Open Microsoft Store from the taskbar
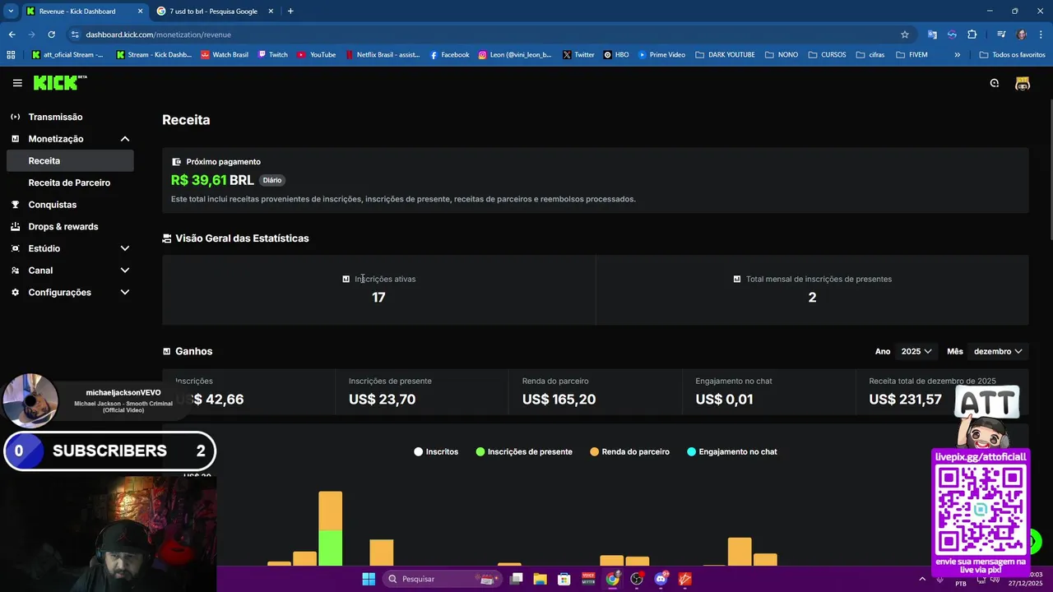Image resolution: width=1053 pixels, height=592 pixels. (x=564, y=579)
